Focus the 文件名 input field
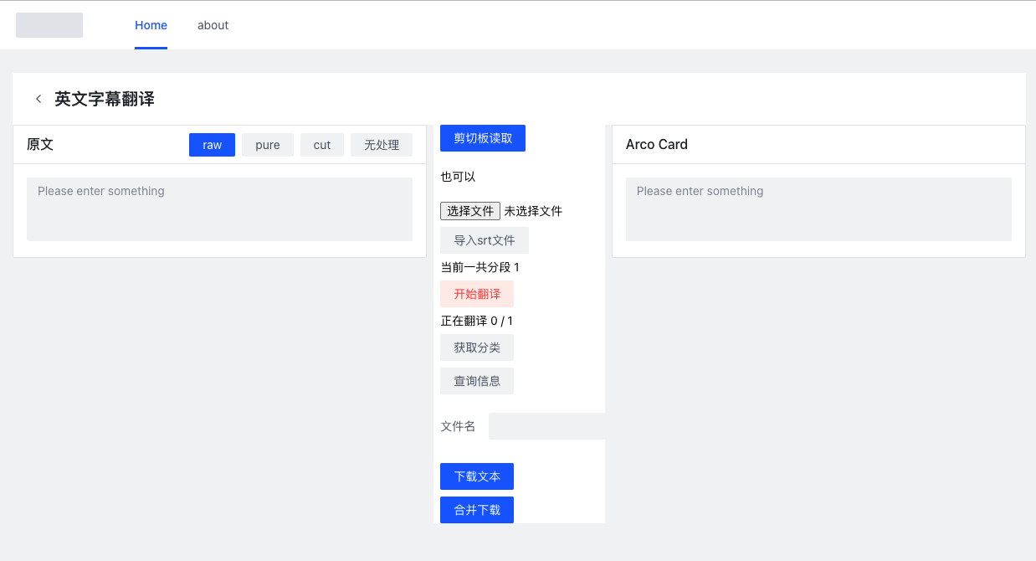This screenshot has width=1036, height=561. pos(546,426)
